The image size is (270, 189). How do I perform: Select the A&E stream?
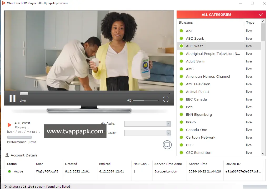point(219,31)
